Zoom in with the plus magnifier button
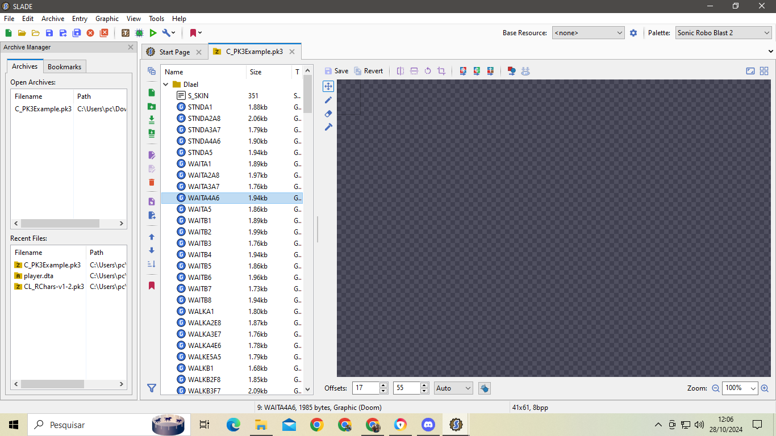The image size is (776, 436). pos(765,388)
